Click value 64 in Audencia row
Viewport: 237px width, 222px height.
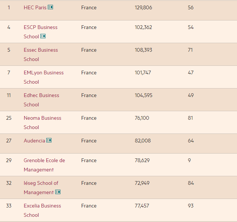click(191, 141)
